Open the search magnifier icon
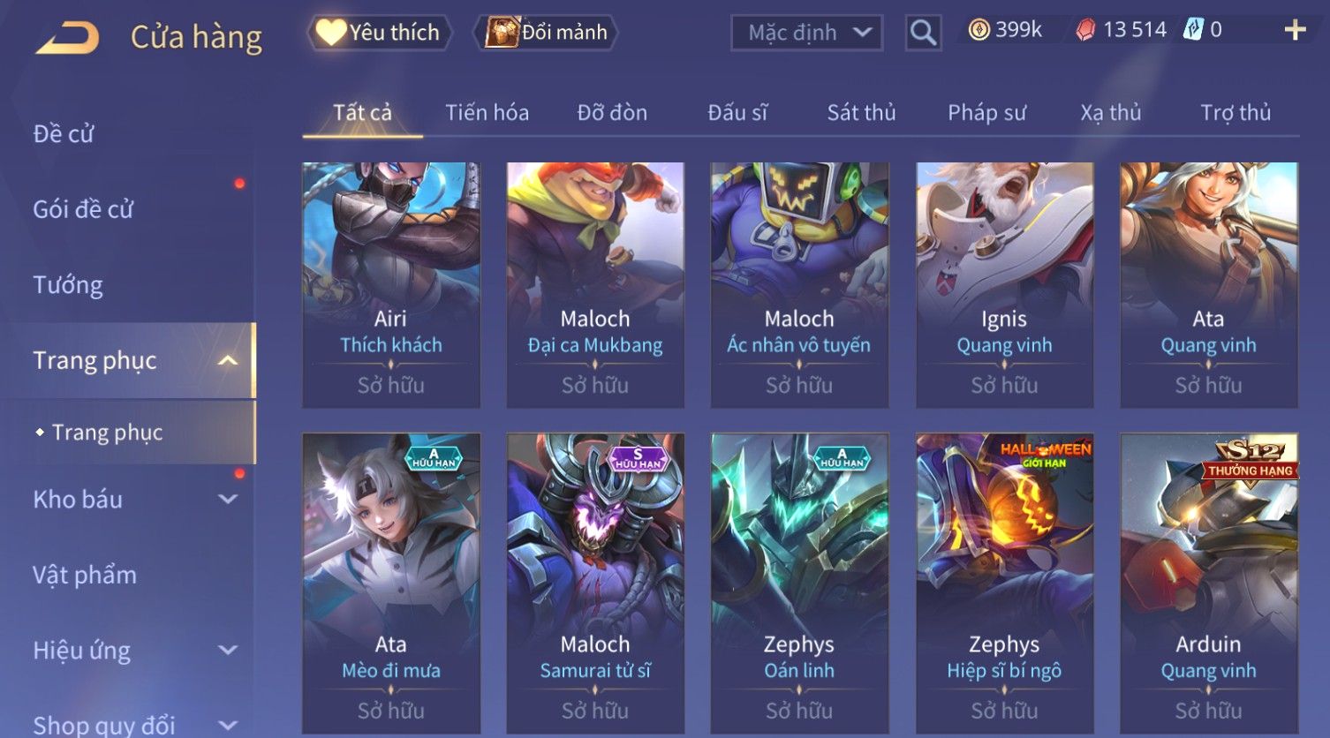This screenshot has width=1330, height=738. click(x=923, y=33)
